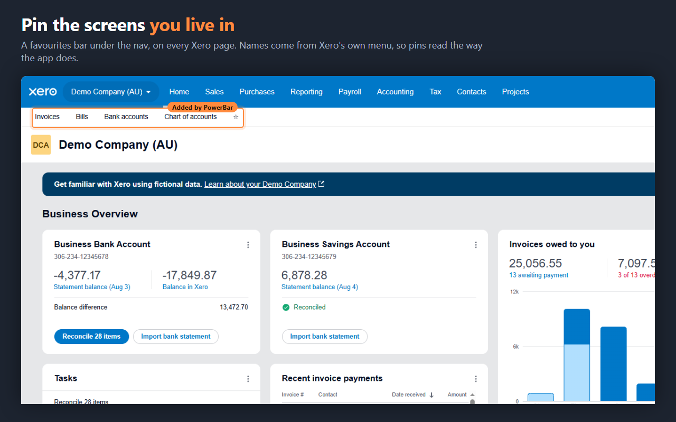Click scroll-up arrow in Recent invoice payments
Screen dimensions: 676x422
pos(472,395)
